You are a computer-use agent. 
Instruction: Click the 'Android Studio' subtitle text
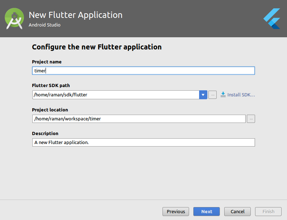point(44,25)
